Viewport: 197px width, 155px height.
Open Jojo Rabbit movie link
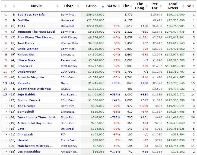coord(26,95)
